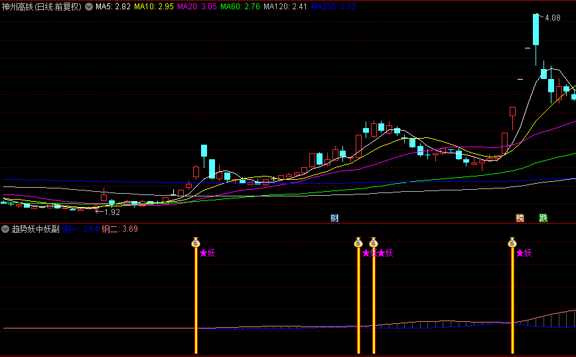Click the MA250: 2.32 label
The image size is (576, 357).
point(333,7)
